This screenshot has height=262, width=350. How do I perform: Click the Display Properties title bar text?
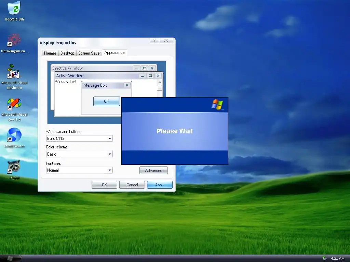point(58,43)
